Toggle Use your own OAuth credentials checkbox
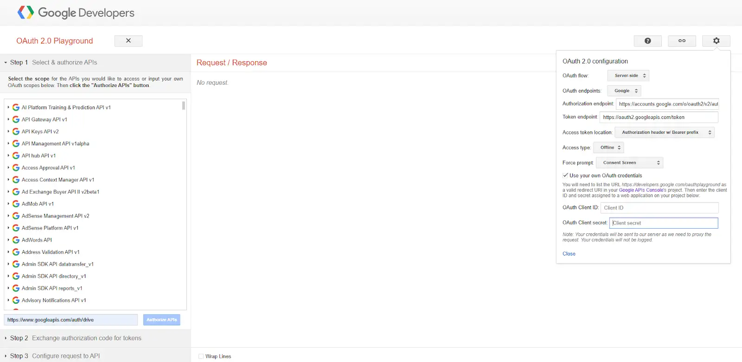 coord(565,175)
